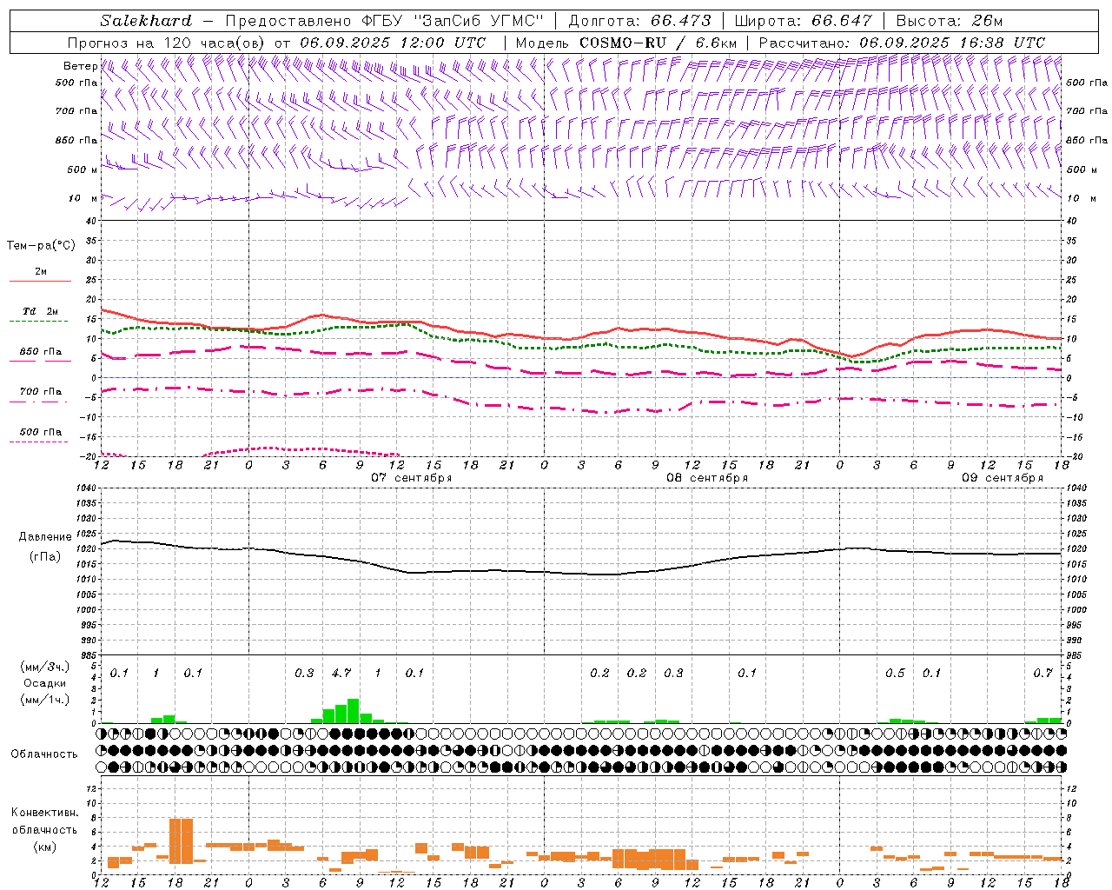The width and height of the screenshot is (1112, 890).
Task: Click the tallest green precipitation bar
Action: pyautogui.click(x=354, y=711)
